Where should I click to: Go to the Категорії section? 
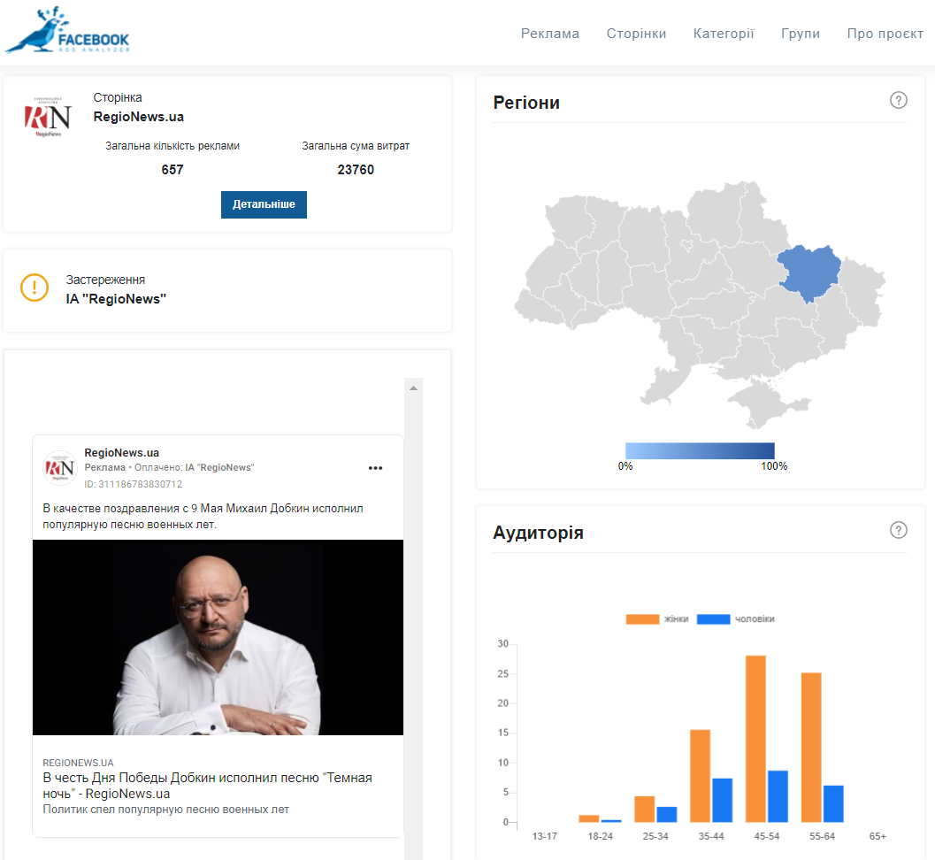pos(723,34)
